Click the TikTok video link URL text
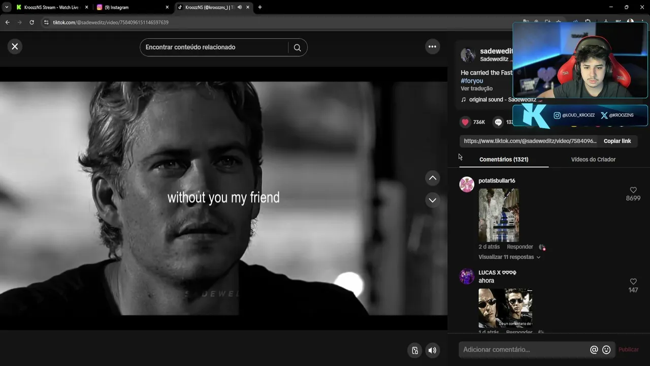 pos(530,141)
